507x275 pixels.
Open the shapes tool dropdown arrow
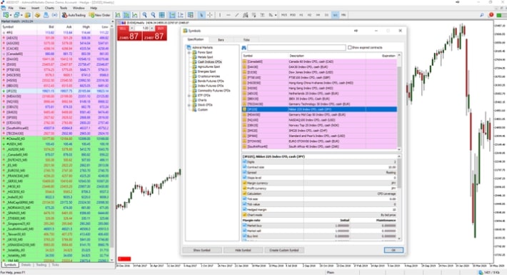276,15
